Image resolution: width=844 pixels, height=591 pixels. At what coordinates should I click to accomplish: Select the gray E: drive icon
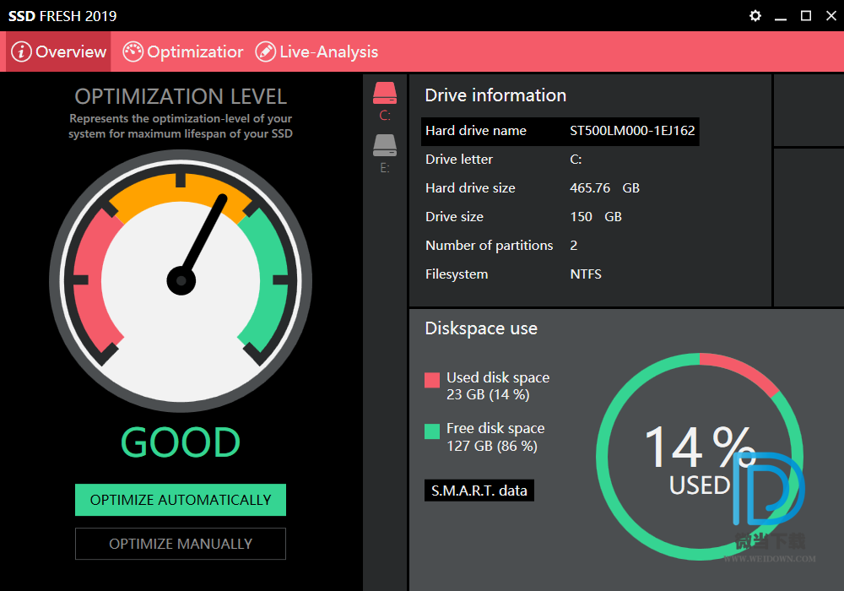point(385,146)
